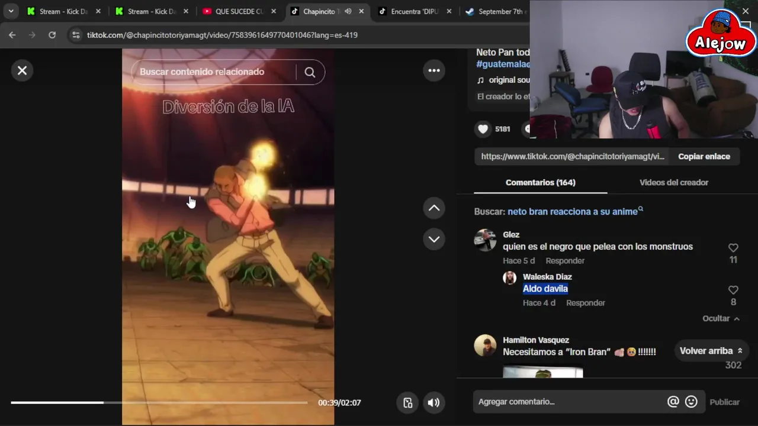The width and height of the screenshot is (758, 426).
Task: Click Volver arriba button
Action: (711, 351)
